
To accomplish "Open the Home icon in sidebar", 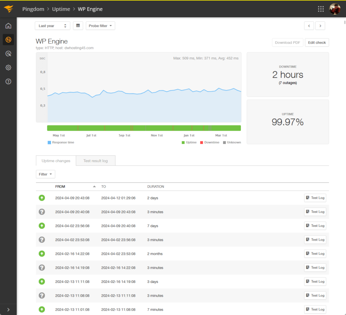I will pyautogui.click(x=8, y=26).
